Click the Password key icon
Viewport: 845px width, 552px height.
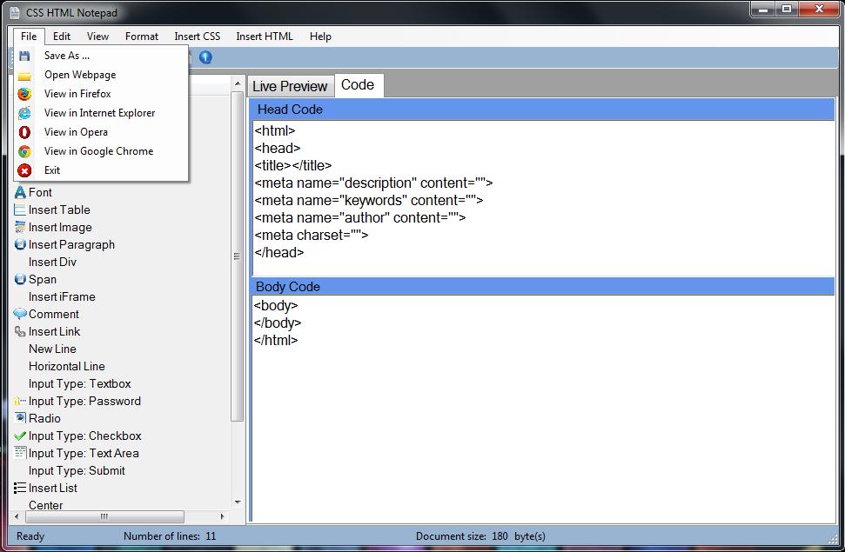pos(20,401)
